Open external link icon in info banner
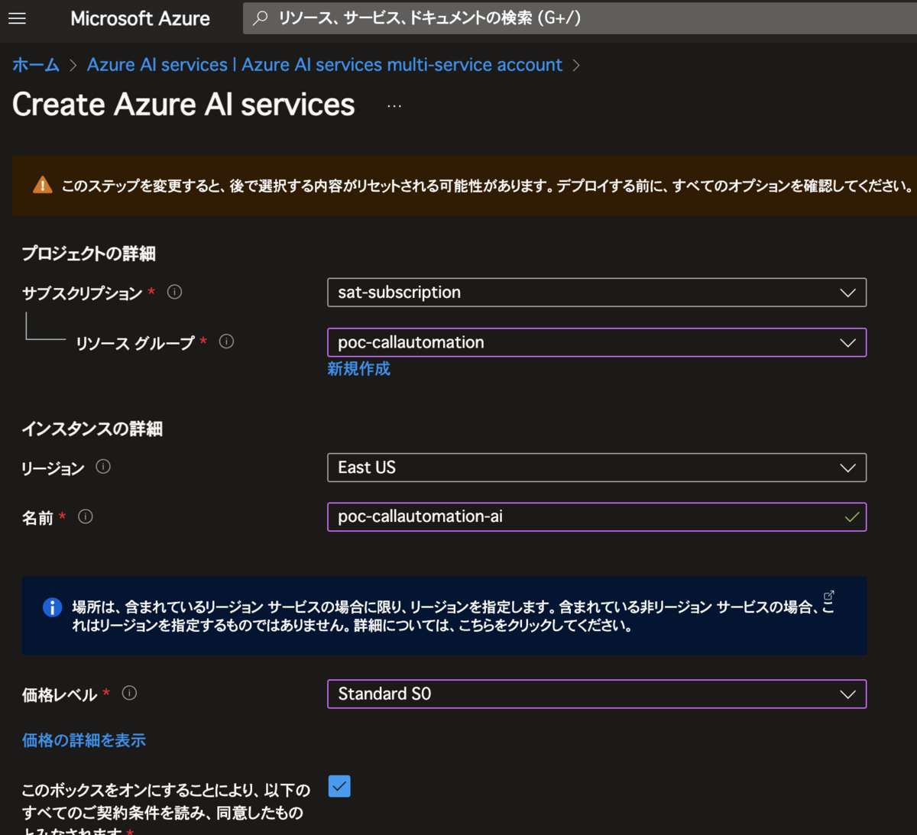 (828, 595)
